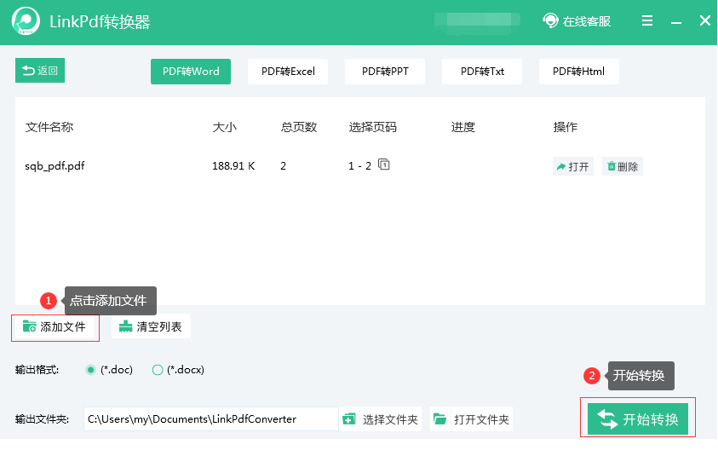Click the 文件名称 column header
Image resolution: width=718 pixels, height=450 pixels.
(x=49, y=127)
